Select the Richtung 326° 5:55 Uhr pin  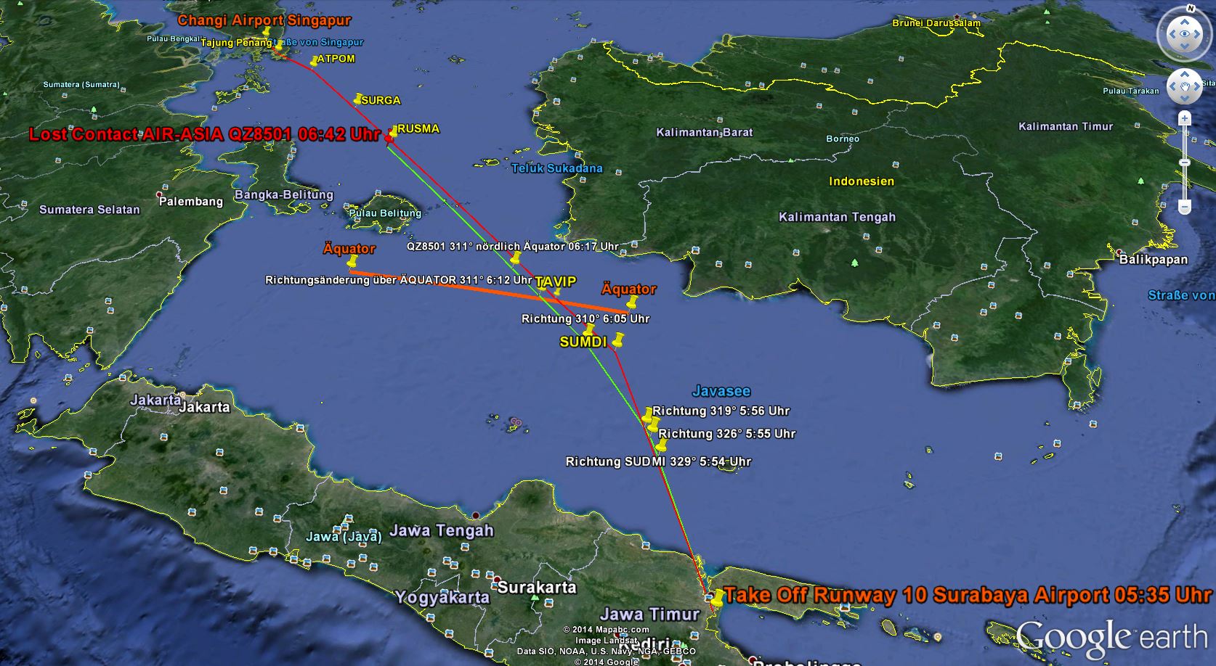tap(653, 424)
